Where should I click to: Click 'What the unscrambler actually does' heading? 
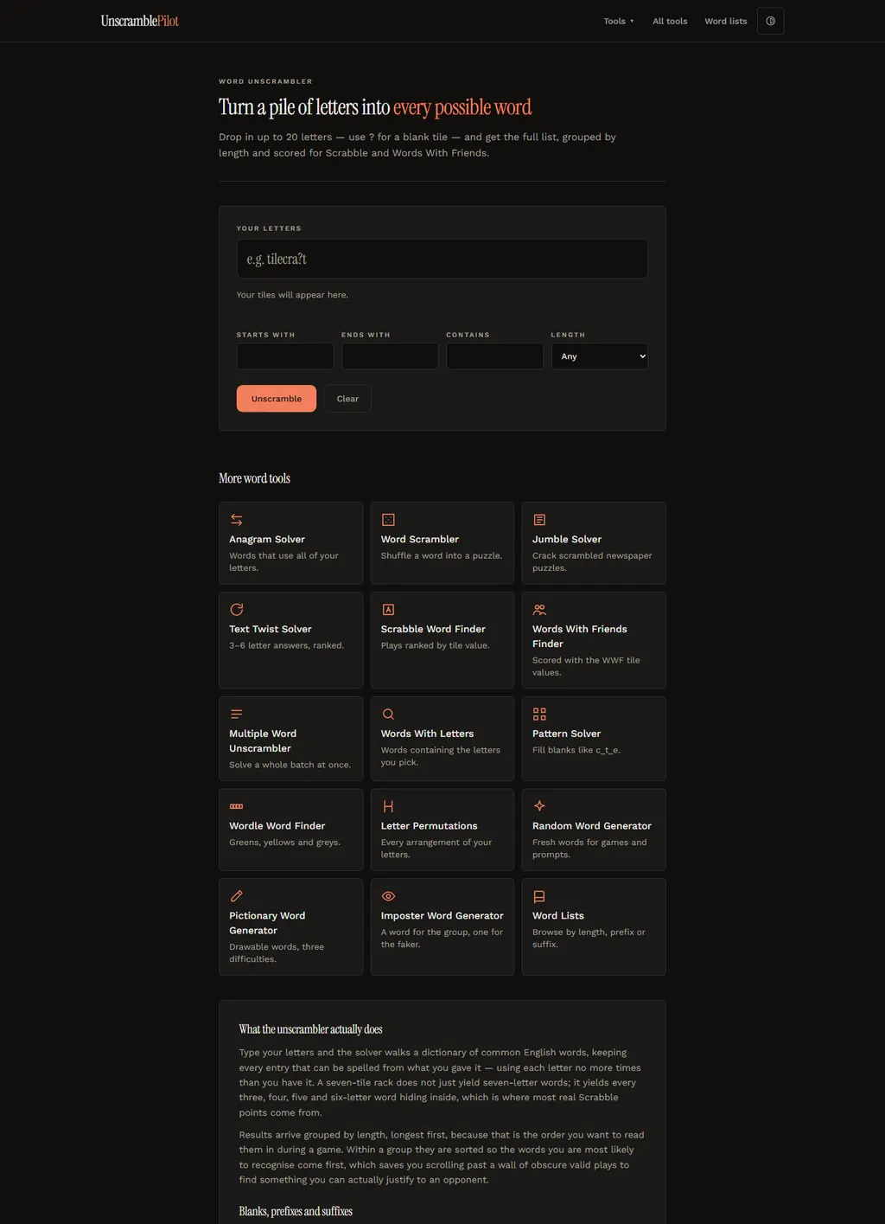tap(310, 1029)
